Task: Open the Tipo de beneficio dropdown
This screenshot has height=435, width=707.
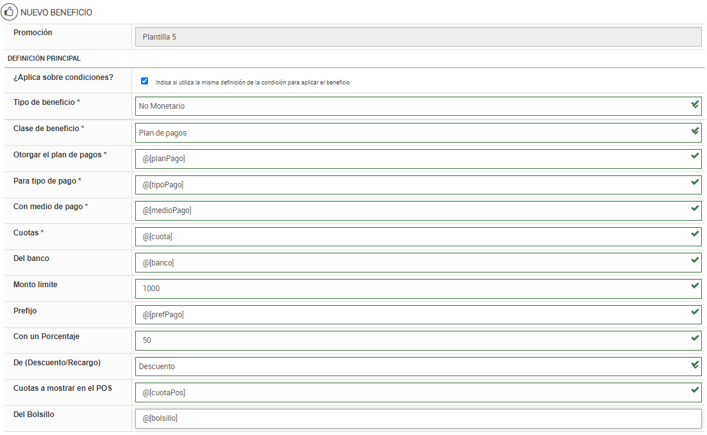Action: 410,106
